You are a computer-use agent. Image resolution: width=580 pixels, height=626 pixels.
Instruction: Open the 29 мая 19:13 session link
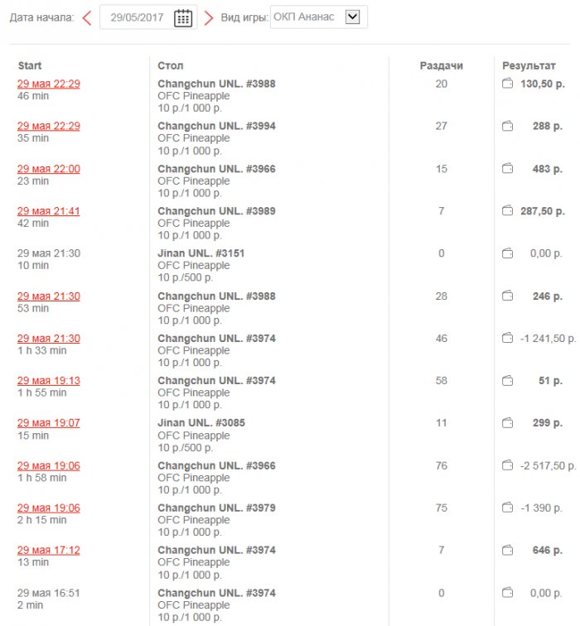(x=49, y=381)
